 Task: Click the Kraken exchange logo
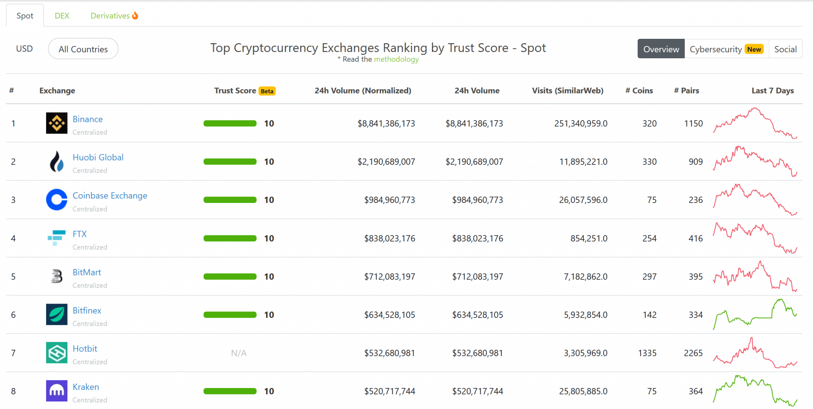pos(56,391)
